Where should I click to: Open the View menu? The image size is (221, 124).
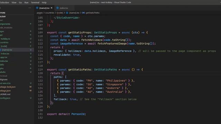click(14, 2)
